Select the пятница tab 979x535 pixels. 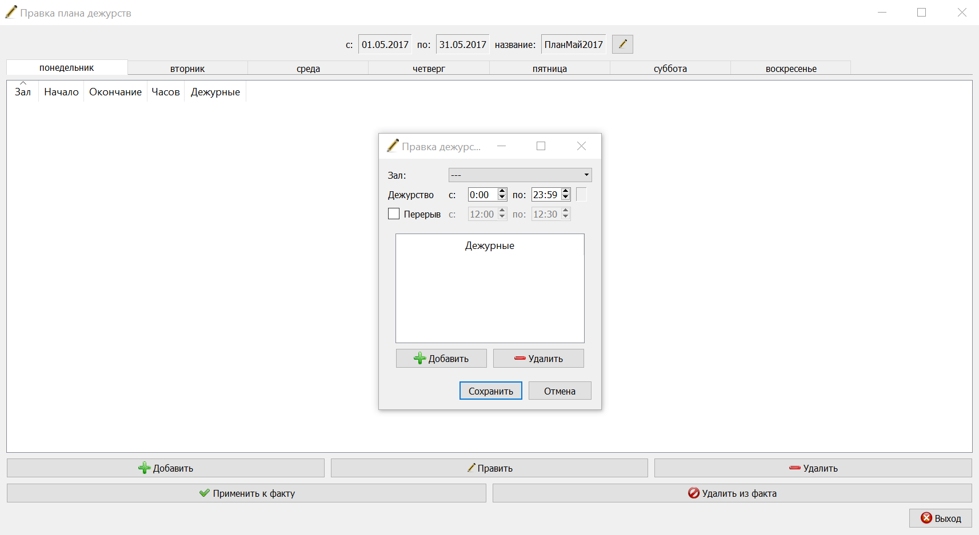[x=550, y=69]
